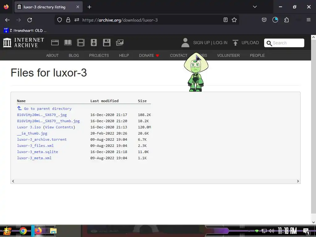Screen dimensions: 316x237
Task: Click the file listing left scroll arrow
Action: 13,181
